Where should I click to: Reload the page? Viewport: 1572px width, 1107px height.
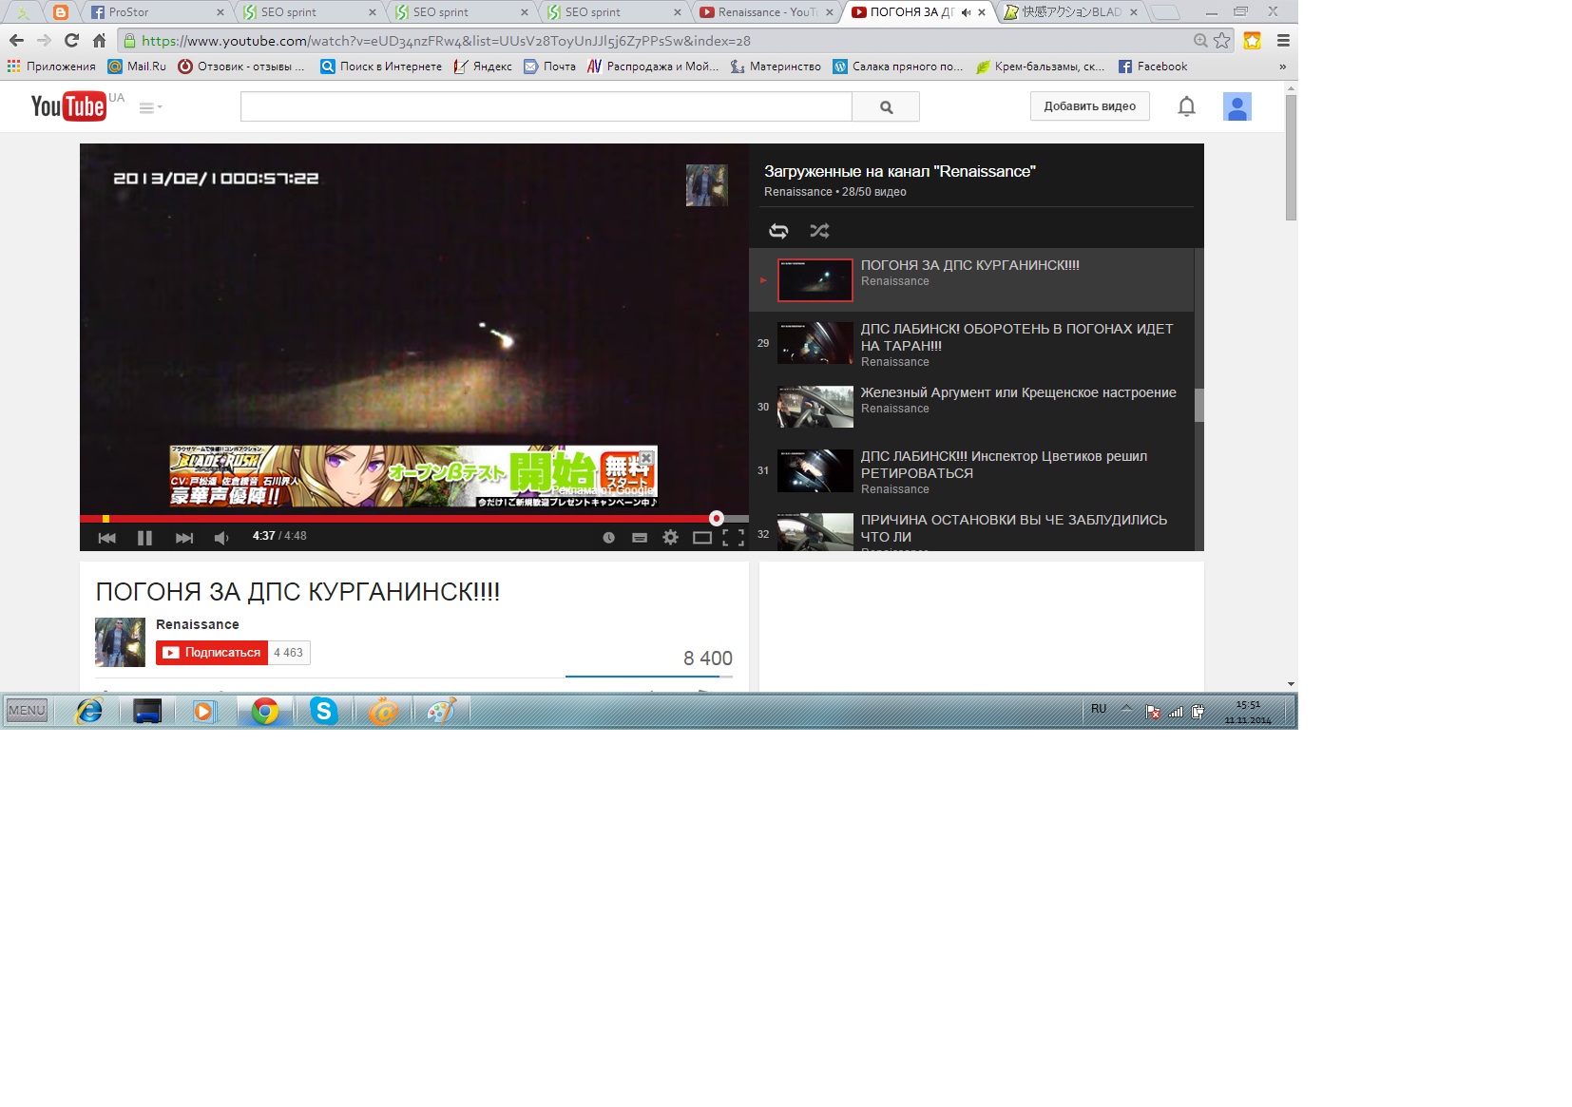coord(71,41)
